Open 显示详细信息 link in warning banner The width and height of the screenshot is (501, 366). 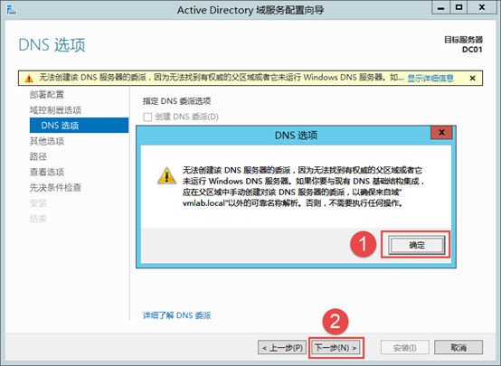coord(430,79)
